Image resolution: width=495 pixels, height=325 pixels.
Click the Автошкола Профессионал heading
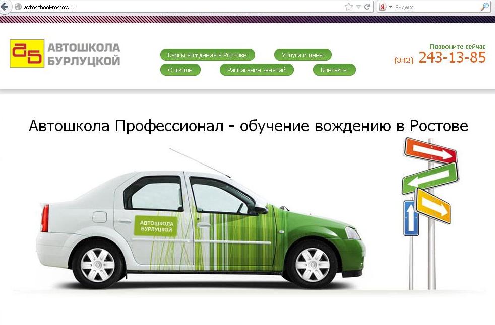click(x=248, y=126)
